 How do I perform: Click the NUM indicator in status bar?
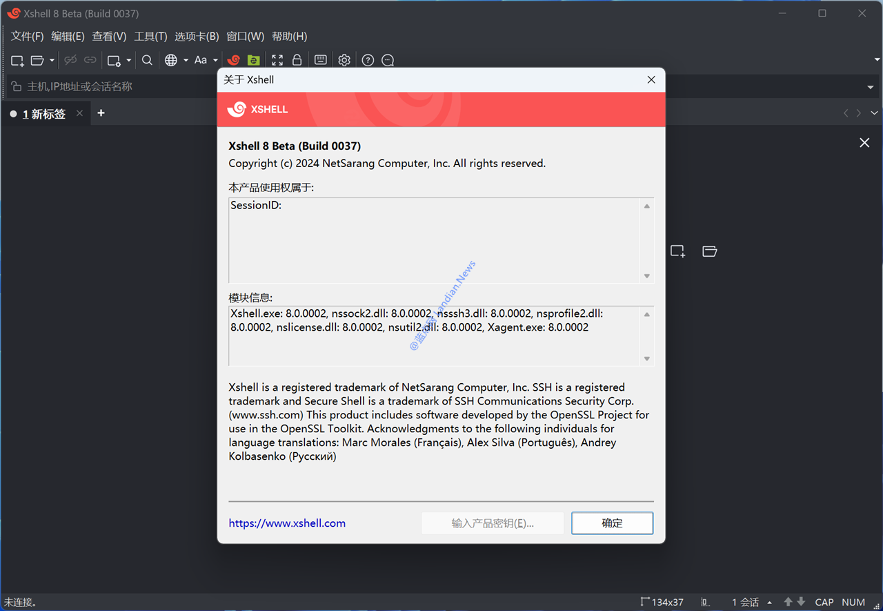[853, 602]
